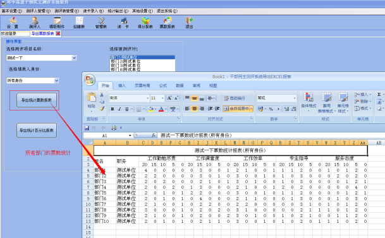Close the 导出票数报表 tab with red X
This screenshot has width=385, height=238.
pyautogui.click(x=58, y=33)
